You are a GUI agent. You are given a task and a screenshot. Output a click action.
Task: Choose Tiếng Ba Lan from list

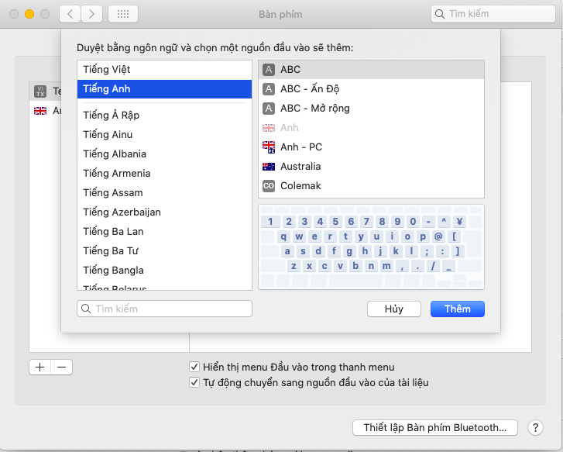click(164, 231)
